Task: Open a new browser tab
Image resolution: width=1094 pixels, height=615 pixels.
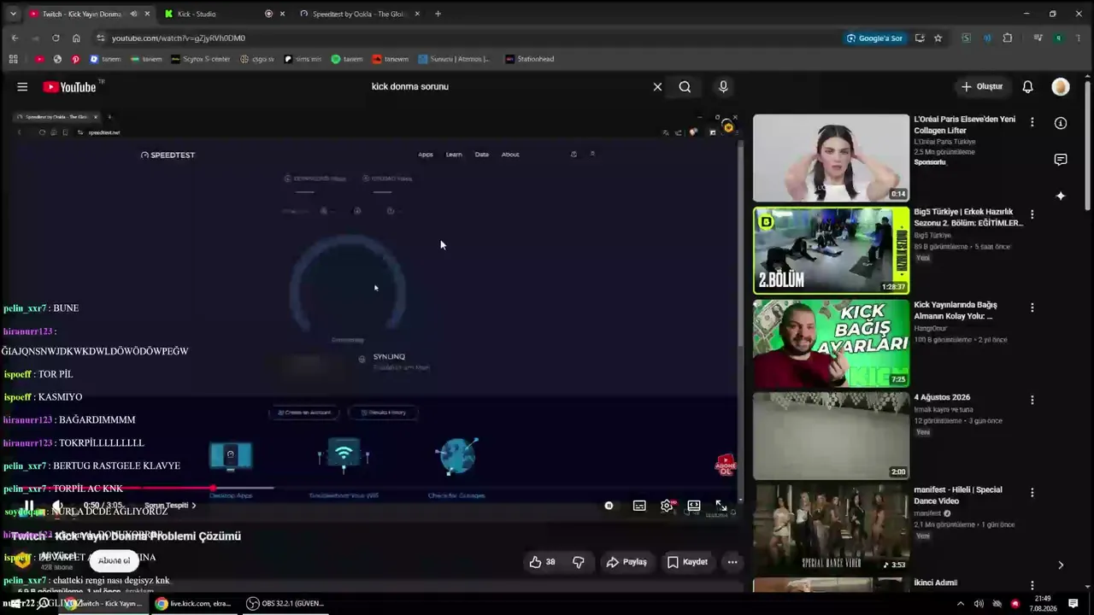Action: (x=438, y=14)
